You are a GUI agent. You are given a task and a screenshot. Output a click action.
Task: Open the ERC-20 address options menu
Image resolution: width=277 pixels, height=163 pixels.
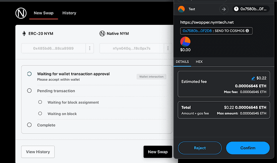point(90,48)
